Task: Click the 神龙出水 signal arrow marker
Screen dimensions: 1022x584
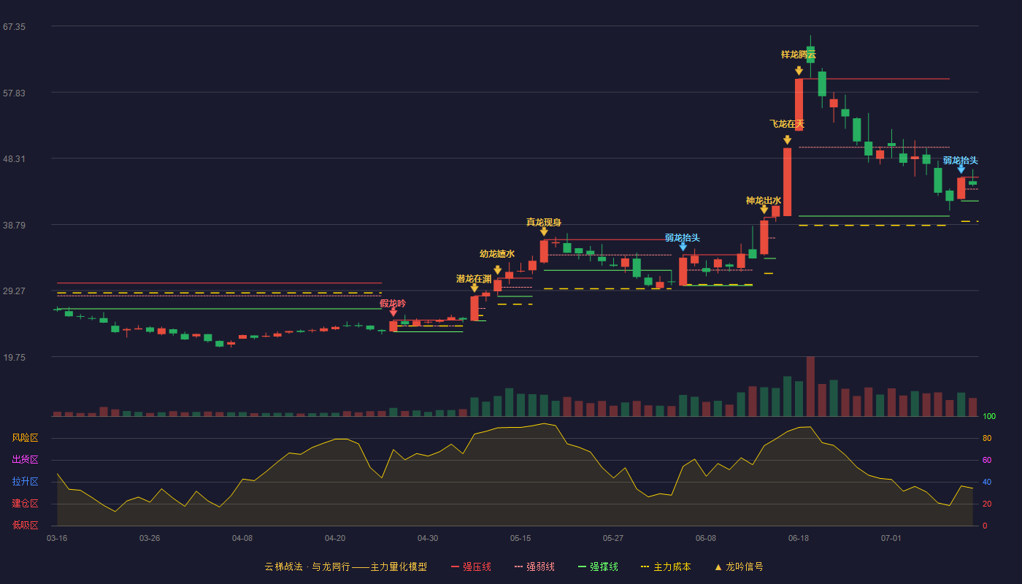Action: 764,210
